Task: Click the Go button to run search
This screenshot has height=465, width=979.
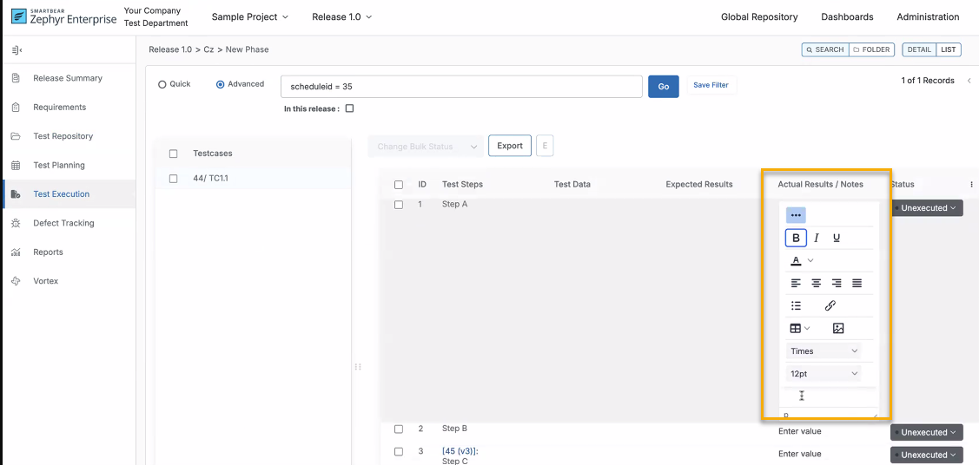Action: coord(663,87)
